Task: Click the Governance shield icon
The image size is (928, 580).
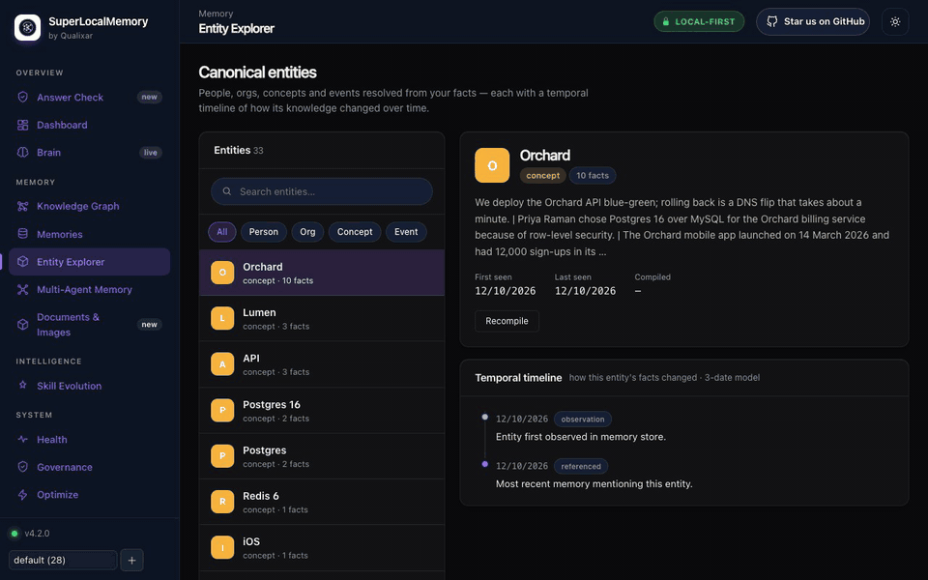Action: pyautogui.click(x=22, y=467)
